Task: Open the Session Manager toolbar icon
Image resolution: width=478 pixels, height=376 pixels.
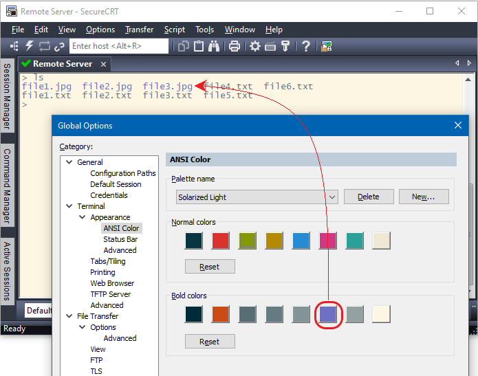Action: click(14, 46)
